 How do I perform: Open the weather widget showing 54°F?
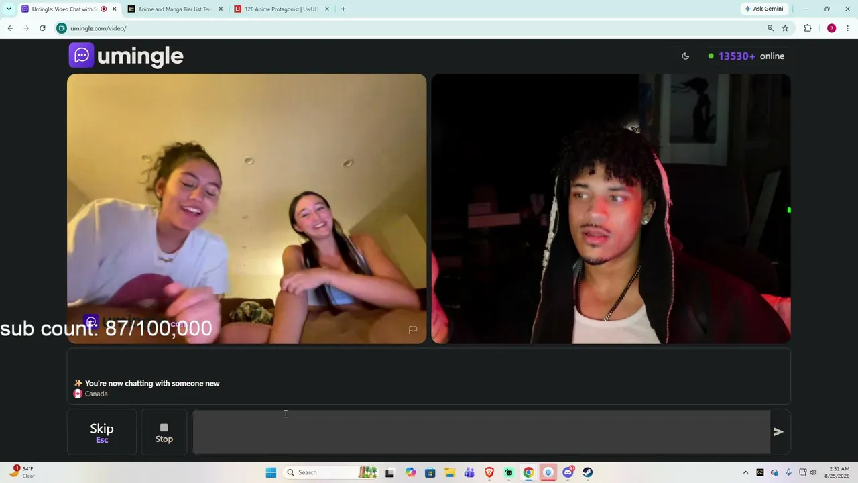[21, 472]
